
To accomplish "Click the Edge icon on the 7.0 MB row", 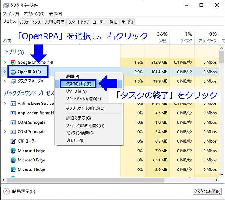I will coord(13,151).
